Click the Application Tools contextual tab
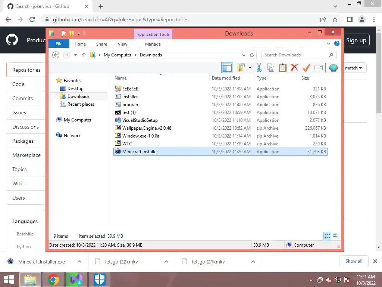 coord(153,34)
